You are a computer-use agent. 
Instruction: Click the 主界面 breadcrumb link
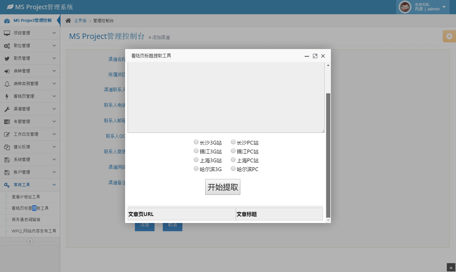tap(80, 21)
